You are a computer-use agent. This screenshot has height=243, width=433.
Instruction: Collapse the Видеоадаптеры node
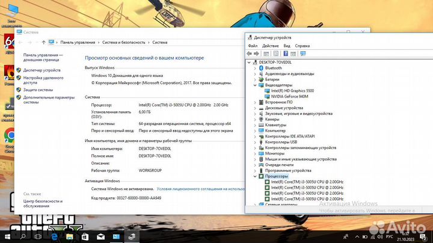coord(255,85)
